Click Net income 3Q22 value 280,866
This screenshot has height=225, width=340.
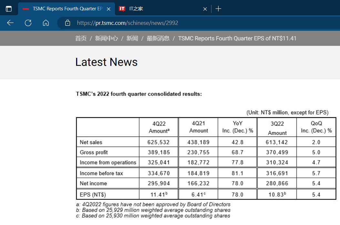point(277,183)
